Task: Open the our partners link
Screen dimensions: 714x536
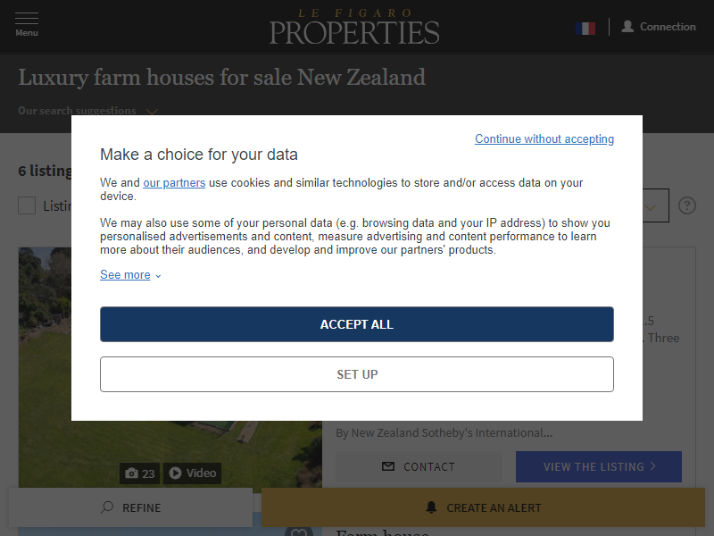Action: point(174,182)
